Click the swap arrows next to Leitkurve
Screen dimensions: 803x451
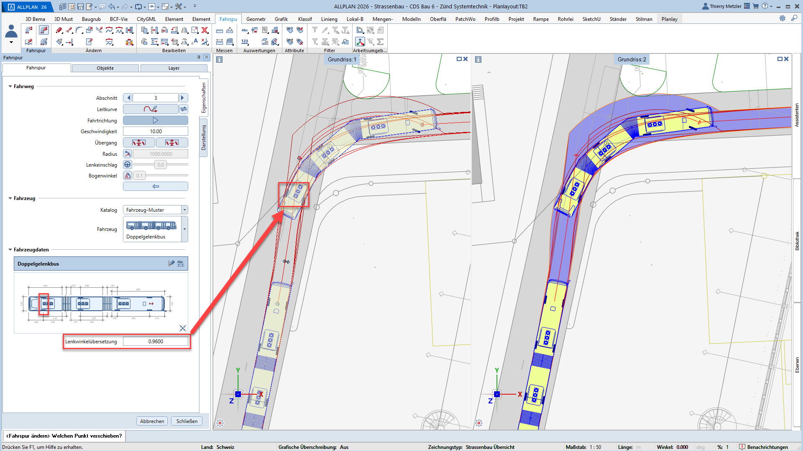tap(184, 109)
